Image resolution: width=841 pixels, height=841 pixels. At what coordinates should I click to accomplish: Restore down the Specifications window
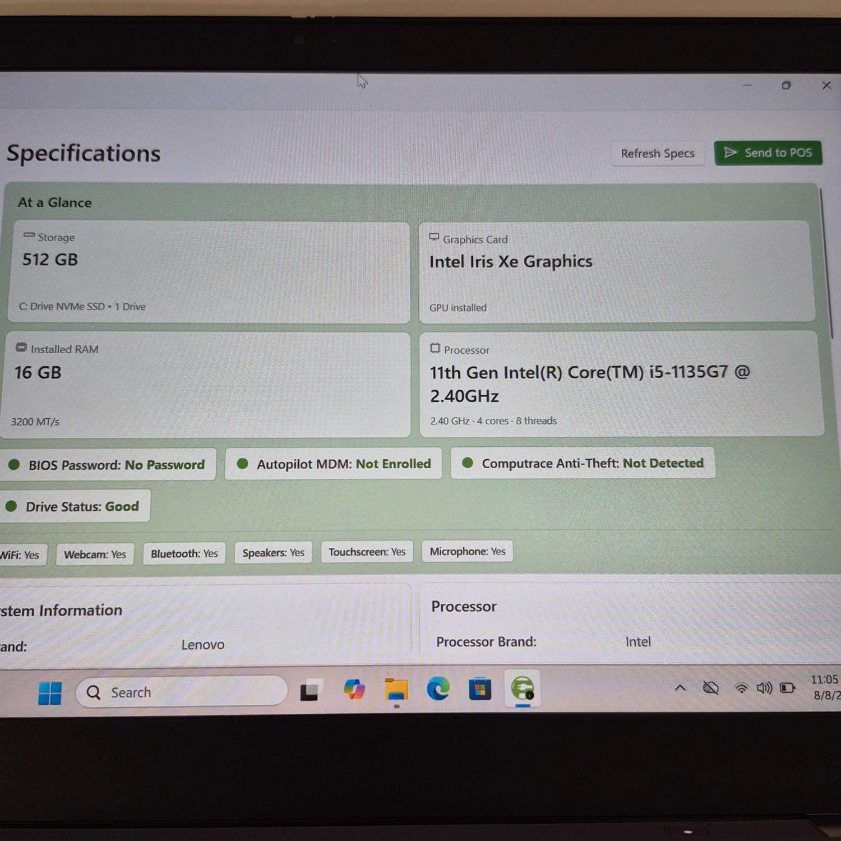pos(786,85)
